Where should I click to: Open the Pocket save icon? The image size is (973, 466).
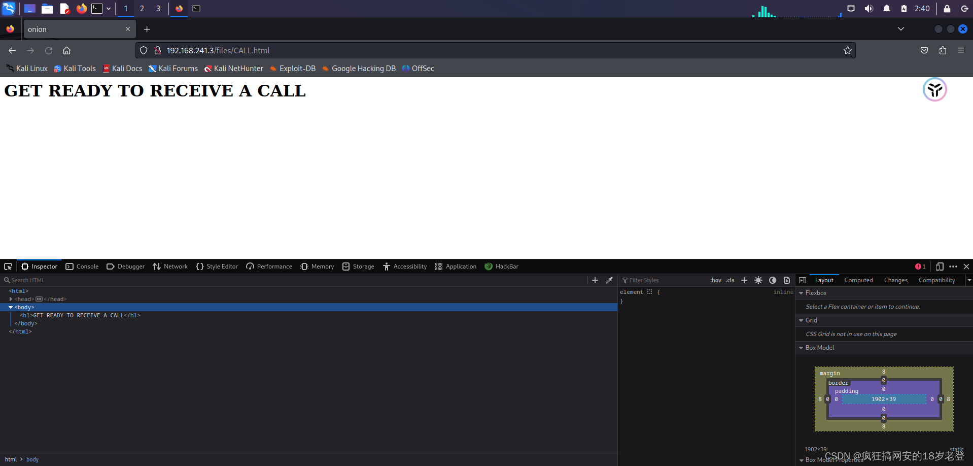pos(924,50)
